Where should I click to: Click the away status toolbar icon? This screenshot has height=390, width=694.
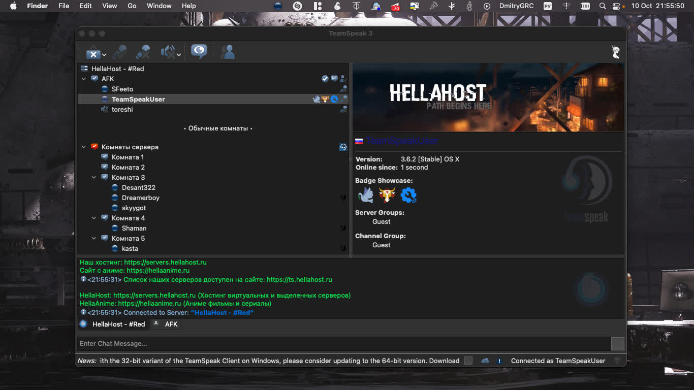(93, 53)
